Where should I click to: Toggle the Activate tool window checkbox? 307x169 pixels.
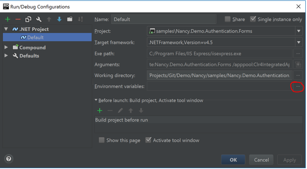point(148,140)
